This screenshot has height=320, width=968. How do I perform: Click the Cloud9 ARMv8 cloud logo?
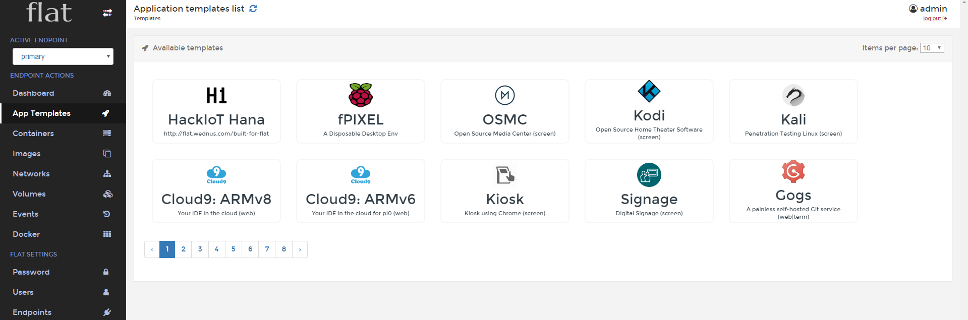click(216, 175)
